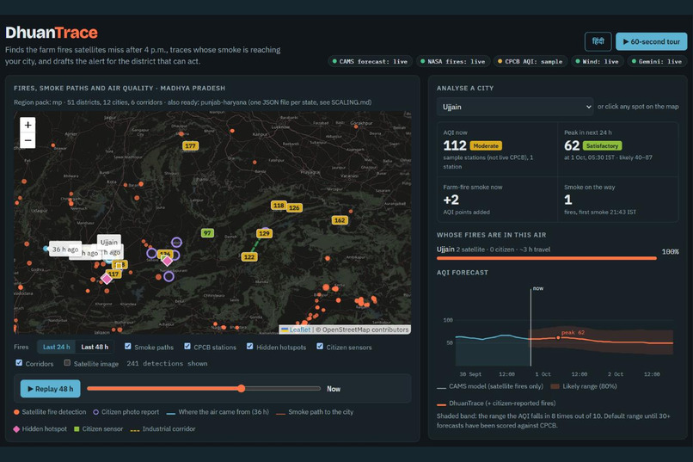Click the blue air-origin dot by the '36 h ago' label
Viewport: 693px width, 462px height.
pyautogui.click(x=46, y=249)
